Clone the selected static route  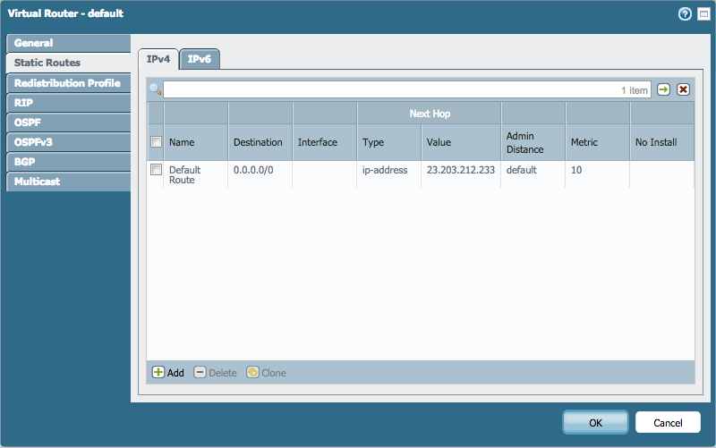(x=267, y=372)
